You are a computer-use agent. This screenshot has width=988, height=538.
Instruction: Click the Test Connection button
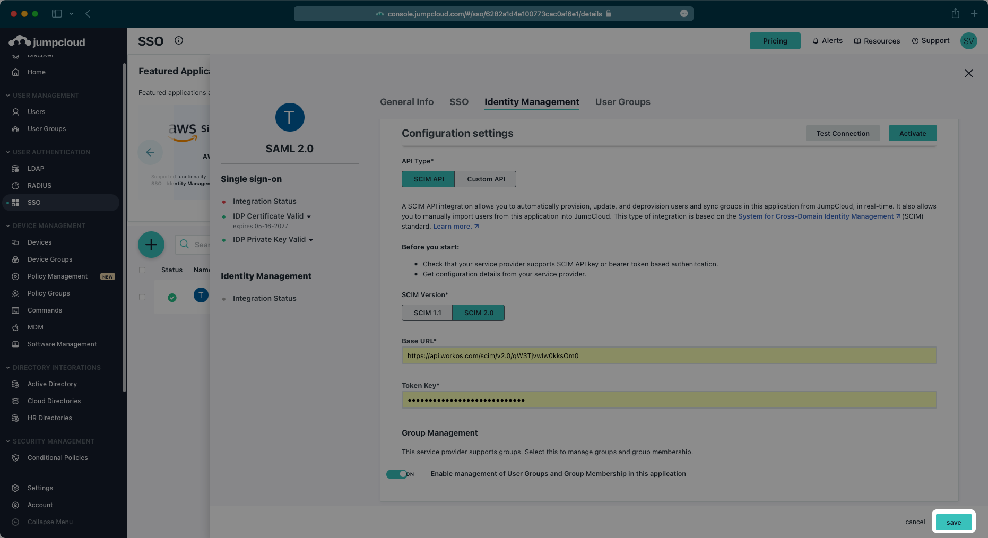pyautogui.click(x=843, y=133)
